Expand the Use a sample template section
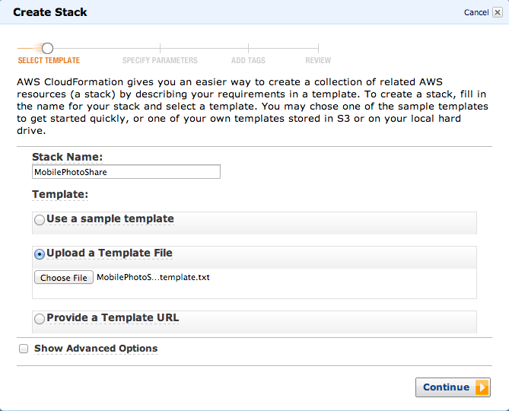Screen dimensions: 509x411 [x=254, y=223]
